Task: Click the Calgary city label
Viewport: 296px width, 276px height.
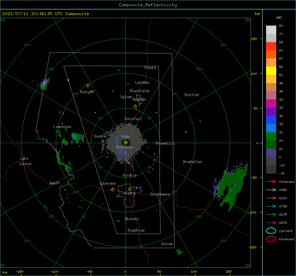Action: [128, 193]
